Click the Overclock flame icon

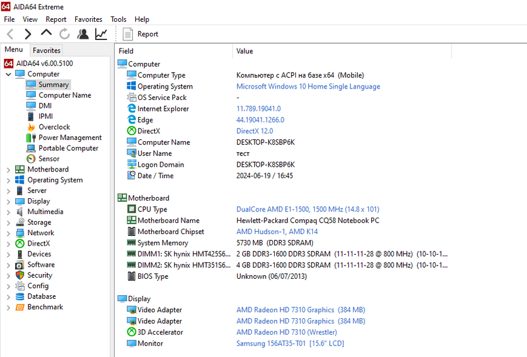[x=31, y=127]
